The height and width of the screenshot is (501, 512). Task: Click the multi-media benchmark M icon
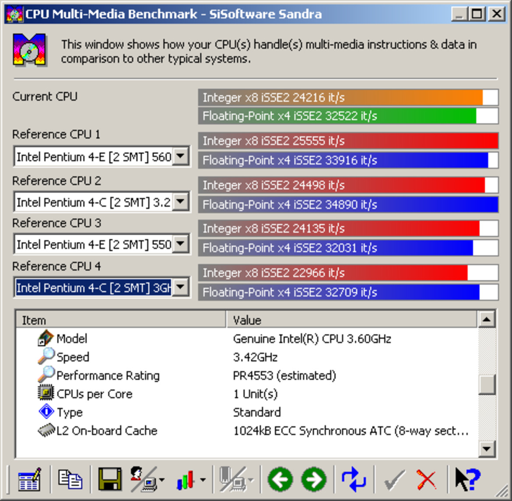pyautogui.click(x=29, y=49)
